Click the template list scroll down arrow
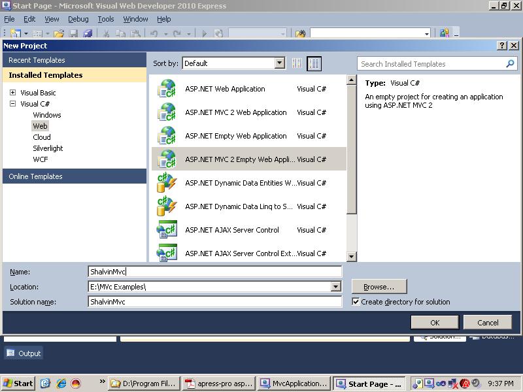Screen dimensions: 523x392 tap(351, 256)
